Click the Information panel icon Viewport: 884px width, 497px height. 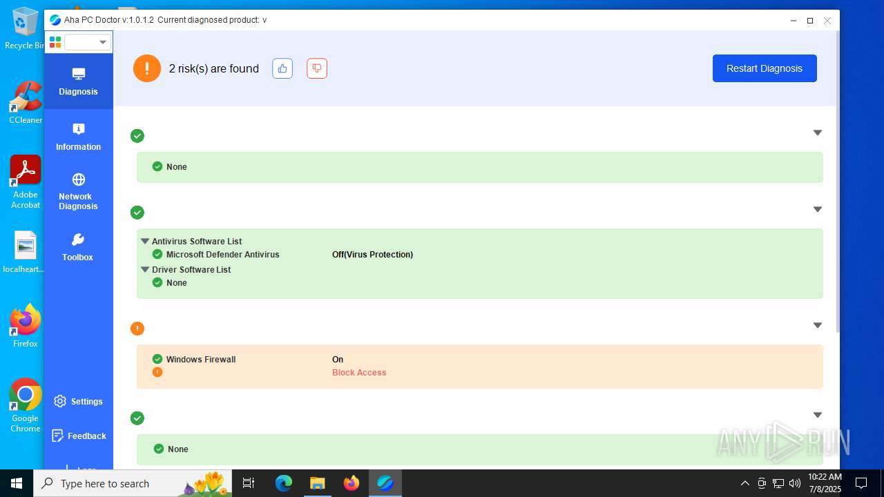pos(78,129)
